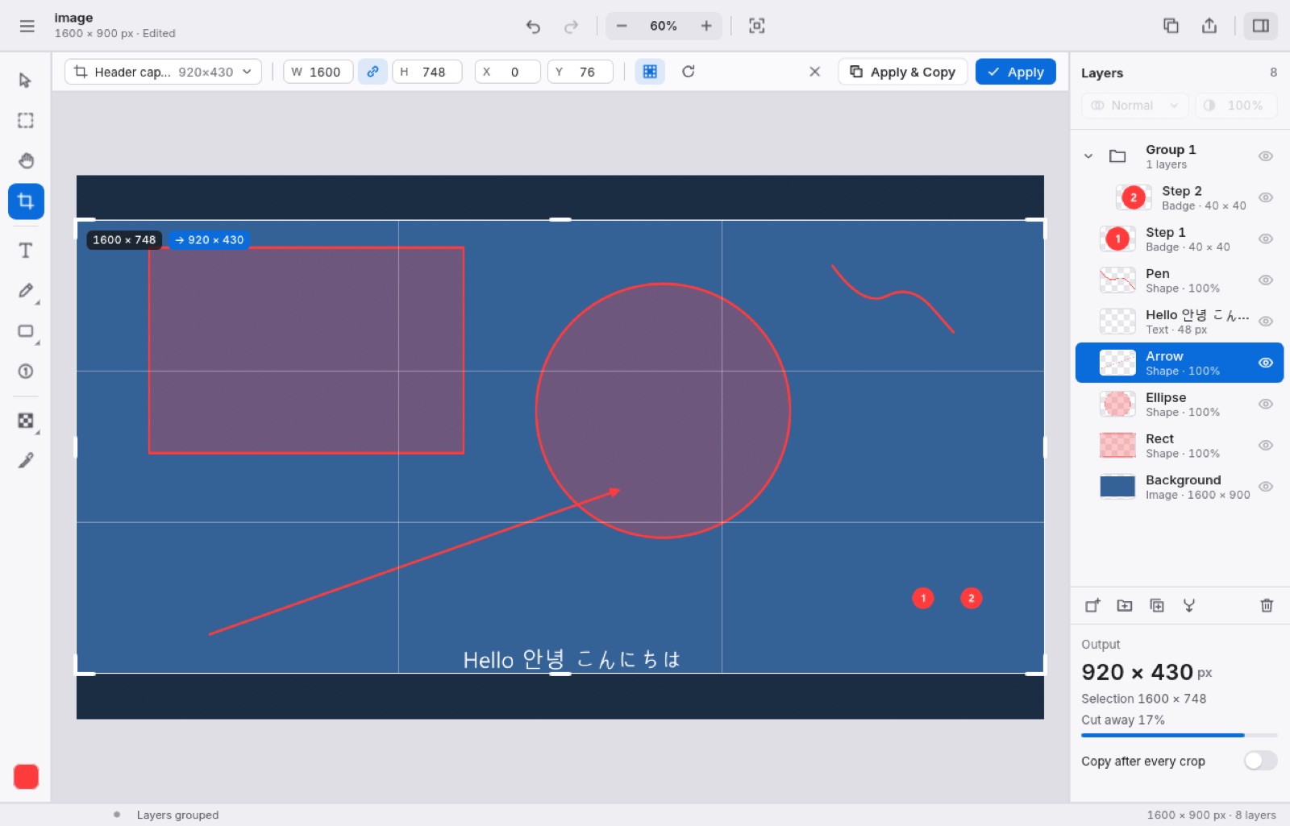Select the Move pointer tool

coord(26,80)
